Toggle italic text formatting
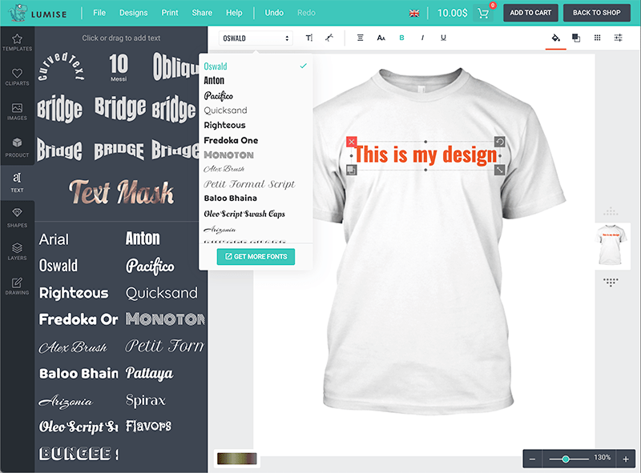 (x=422, y=38)
